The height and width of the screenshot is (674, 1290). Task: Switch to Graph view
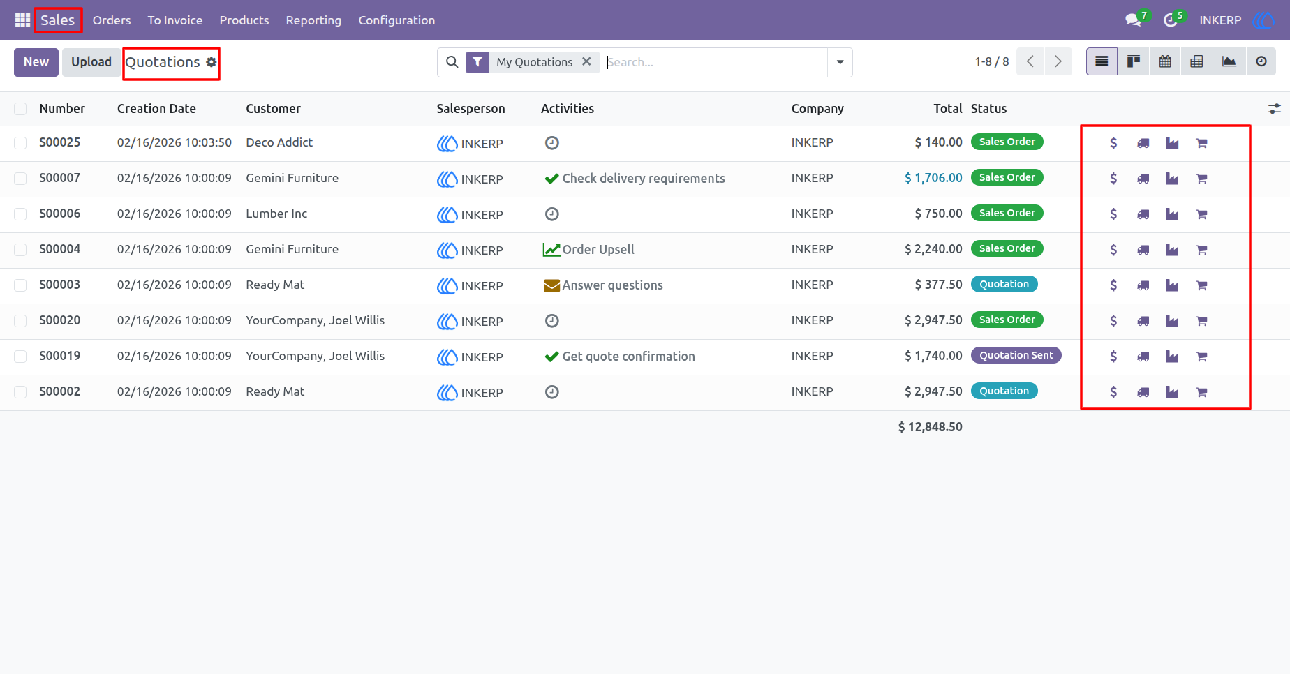click(x=1229, y=62)
